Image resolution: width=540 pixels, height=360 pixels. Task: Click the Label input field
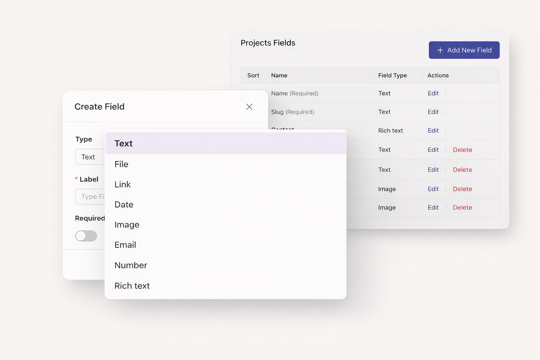pos(90,197)
